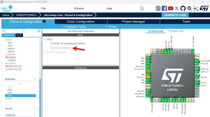Image resolution: width=210 pixels, height=117 pixels.
Task: Switch to the A->Z list tab
Action: (19, 35)
